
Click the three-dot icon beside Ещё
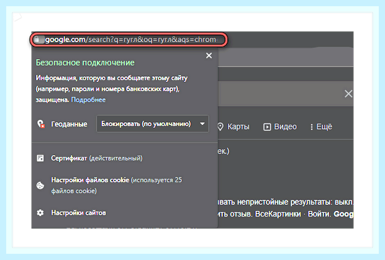point(311,127)
